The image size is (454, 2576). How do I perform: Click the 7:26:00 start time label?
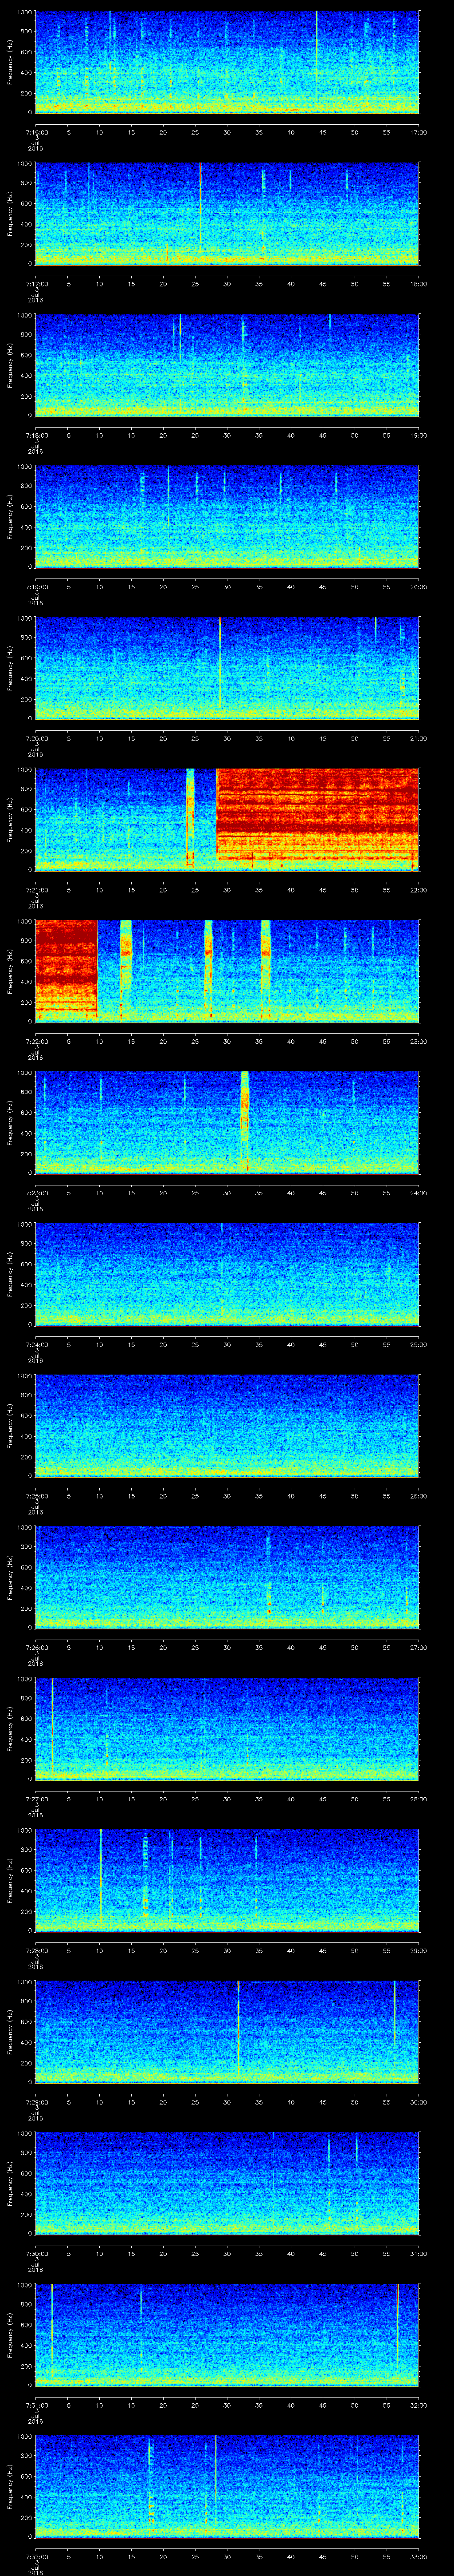(x=36, y=1647)
